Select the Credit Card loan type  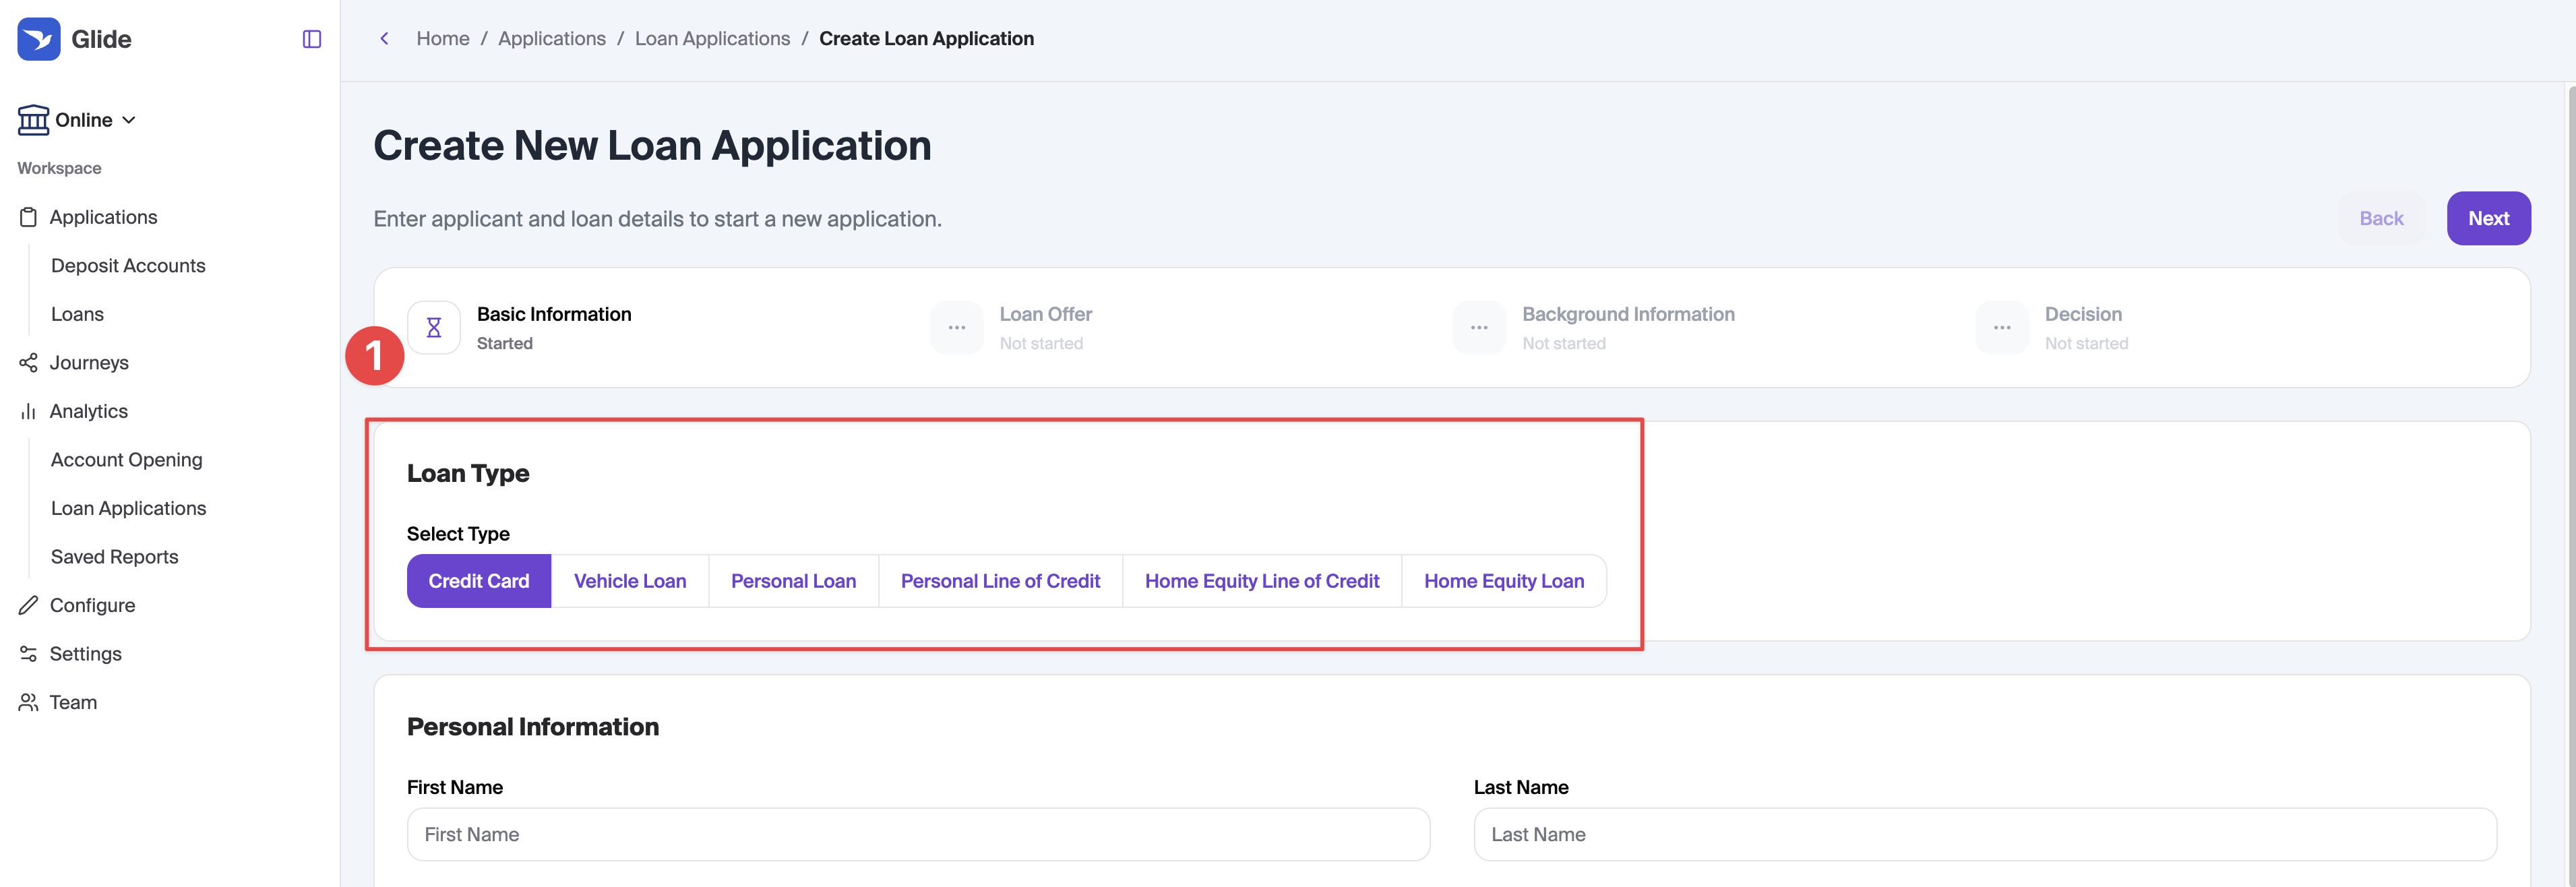pos(479,581)
